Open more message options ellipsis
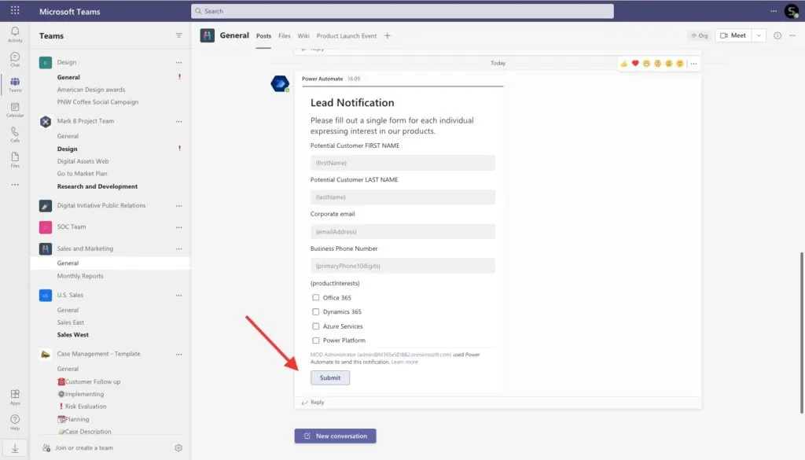Screen dimensions: 805x460 coord(693,64)
